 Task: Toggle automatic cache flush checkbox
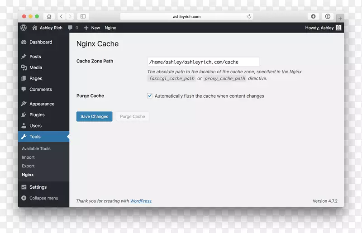click(150, 95)
